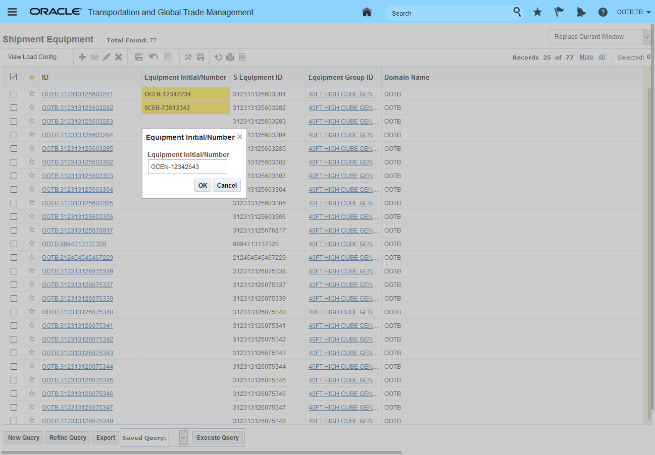The height and width of the screenshot is (455, 655).
Task: Open the flag icon in the header
Action: (x=559, y=12)
